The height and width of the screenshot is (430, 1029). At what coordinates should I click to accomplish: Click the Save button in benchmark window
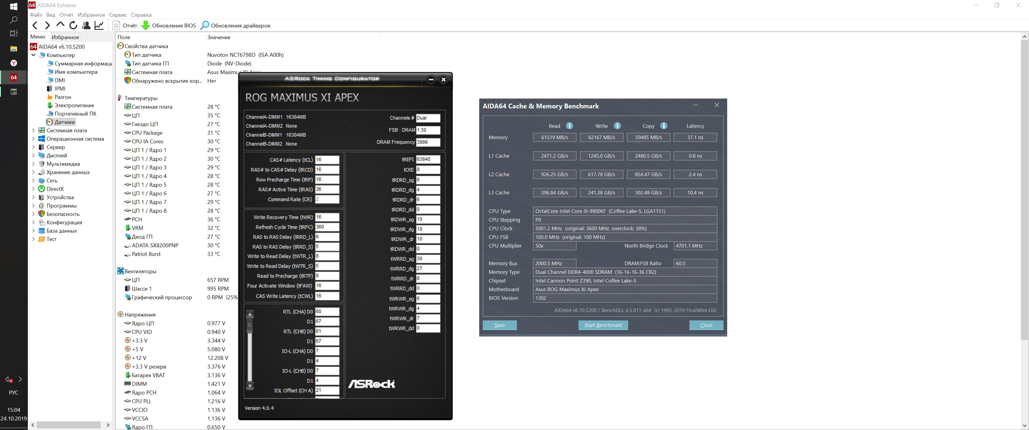pyautogui.click(x=499, y=325)
